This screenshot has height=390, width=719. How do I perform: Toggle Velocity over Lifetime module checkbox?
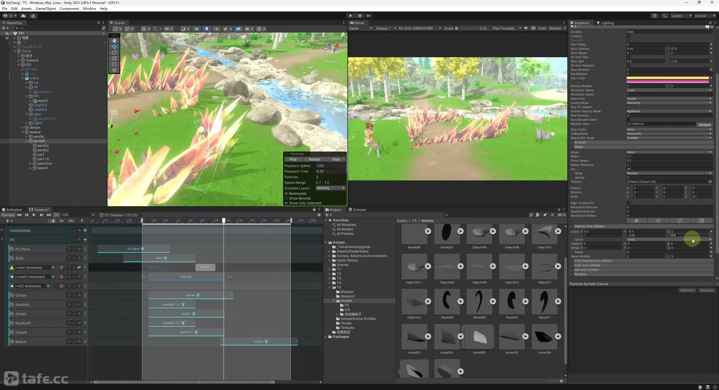(x=572, y=226)
